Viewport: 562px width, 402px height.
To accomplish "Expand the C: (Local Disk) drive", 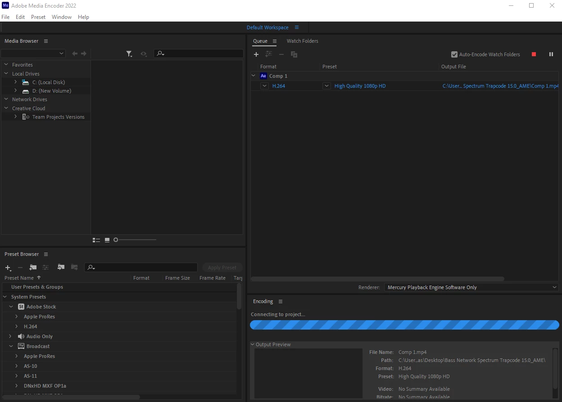I will click(16, 82).
